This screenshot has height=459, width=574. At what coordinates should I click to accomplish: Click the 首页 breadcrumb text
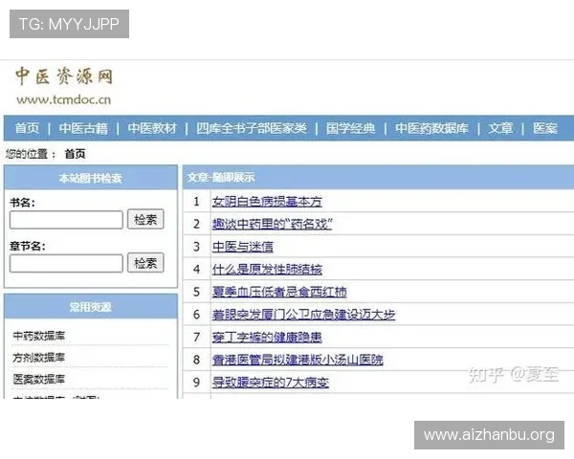[x=75, y=154]
